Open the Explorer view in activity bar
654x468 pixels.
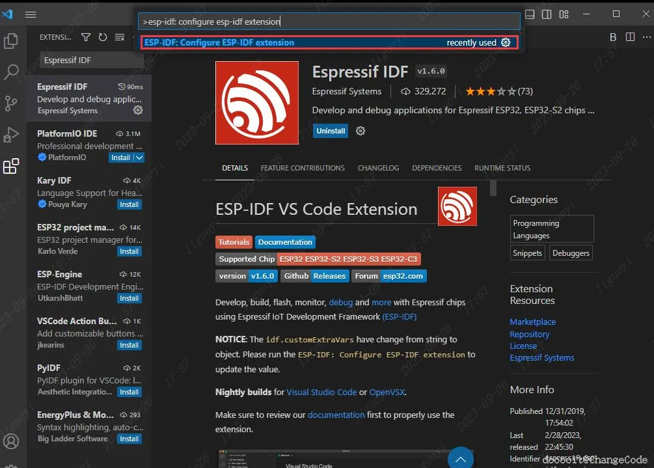point(11,41)
